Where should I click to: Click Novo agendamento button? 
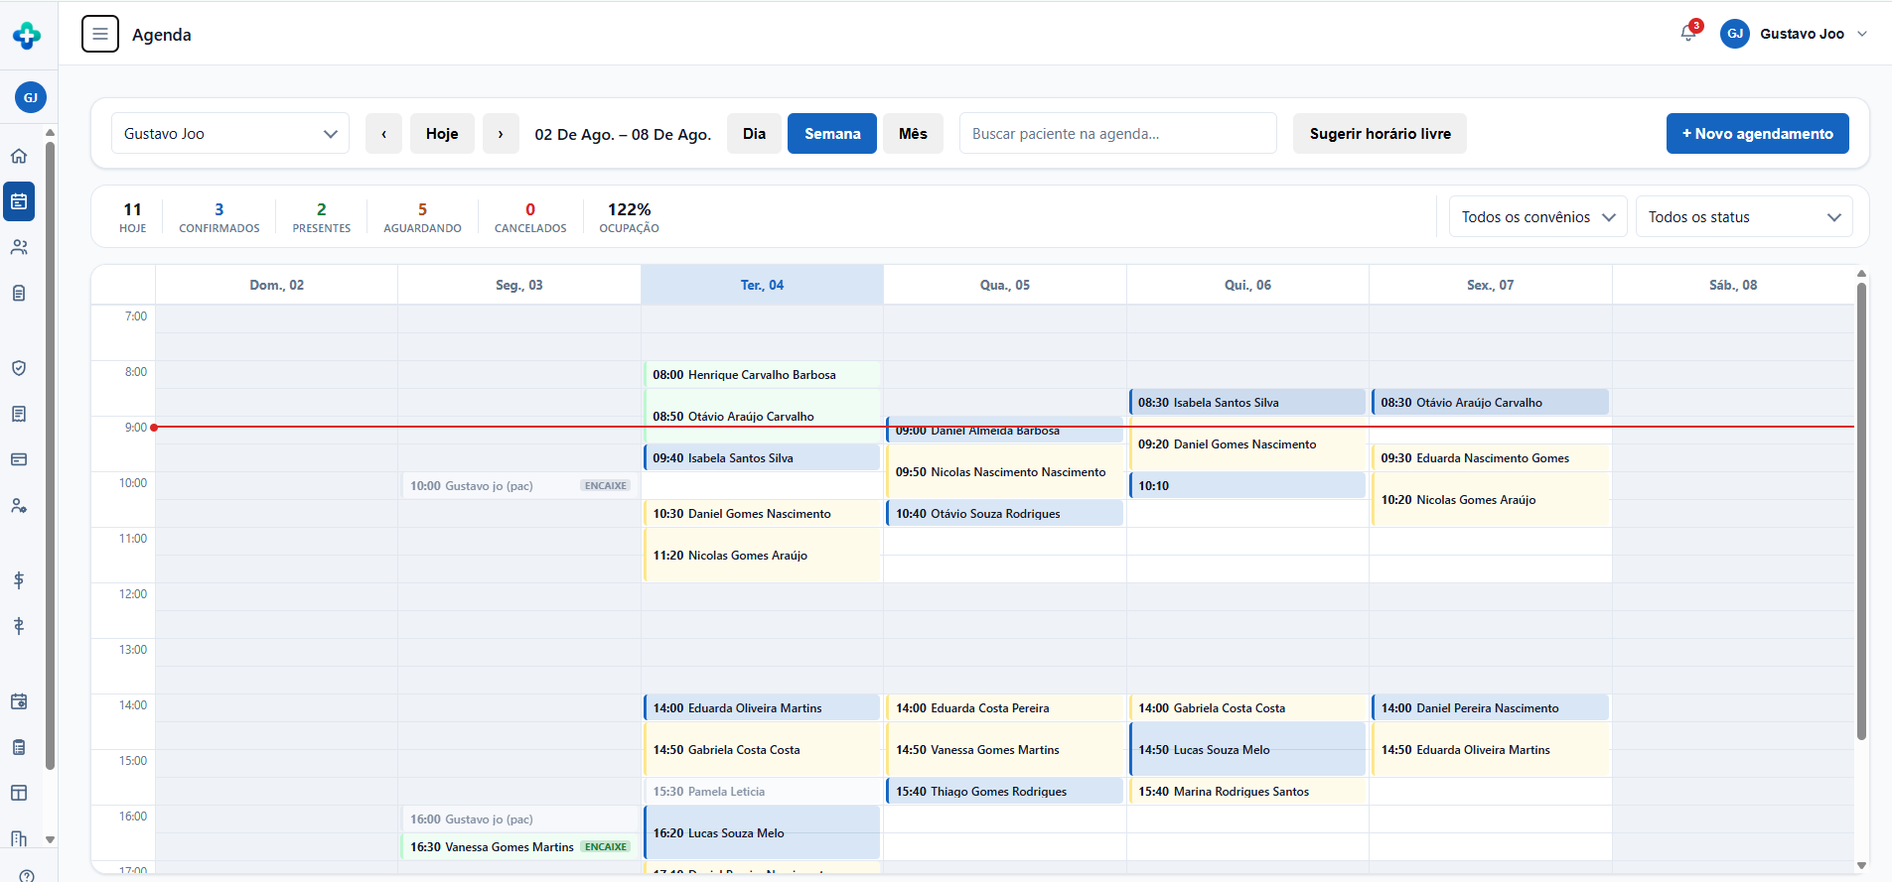click(1757, 134)
